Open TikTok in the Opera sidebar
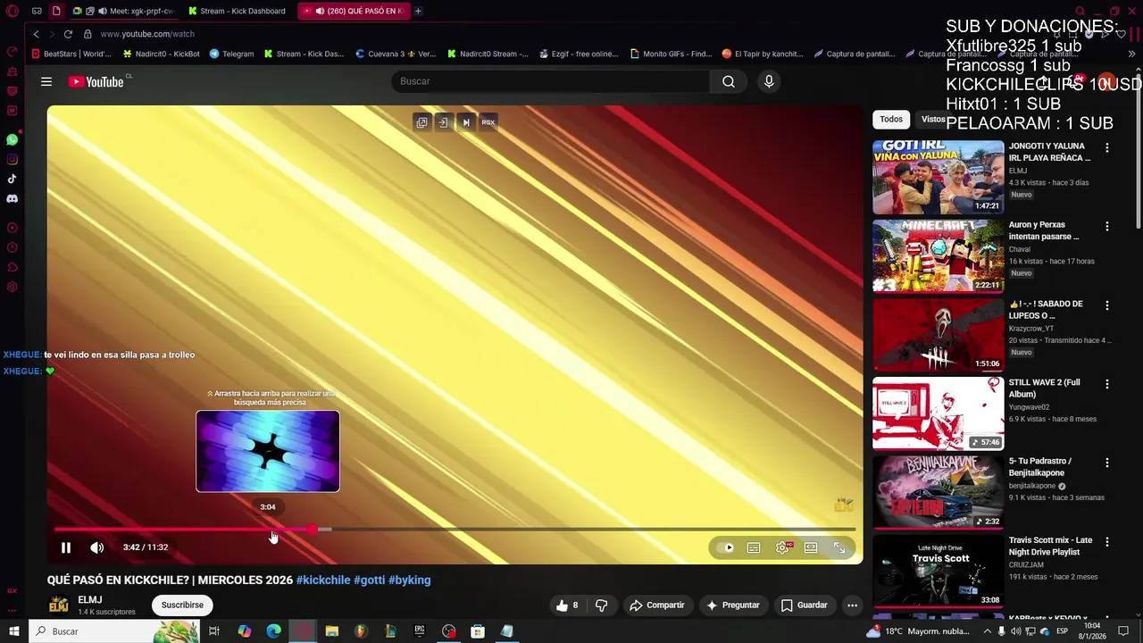The height and width of the screenshot is (643, 1143). pos(12,179)
